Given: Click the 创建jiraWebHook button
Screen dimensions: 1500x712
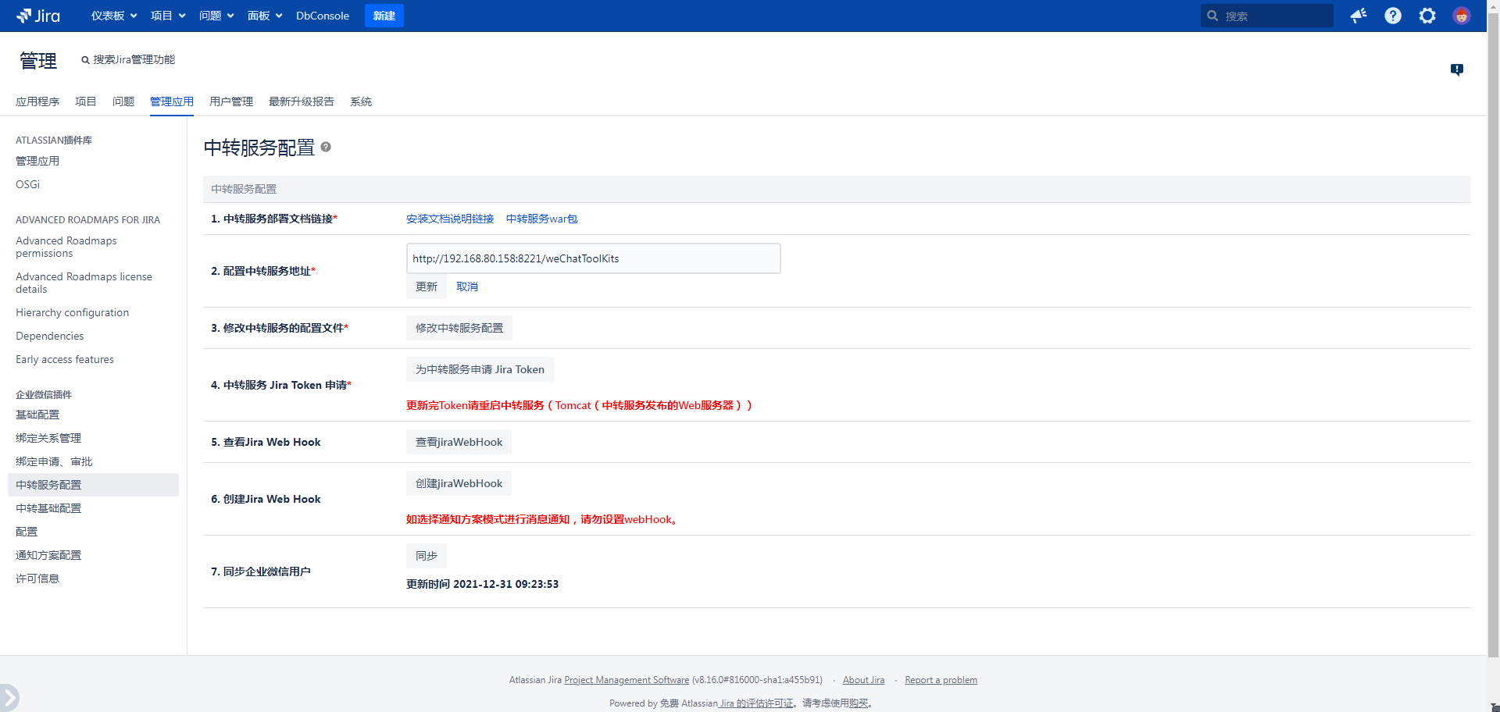Looking at the screenshot, I should click(x=459, y=483).
